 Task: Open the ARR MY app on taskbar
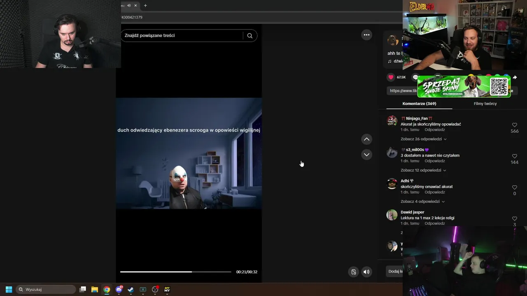(x=167, y=289)
